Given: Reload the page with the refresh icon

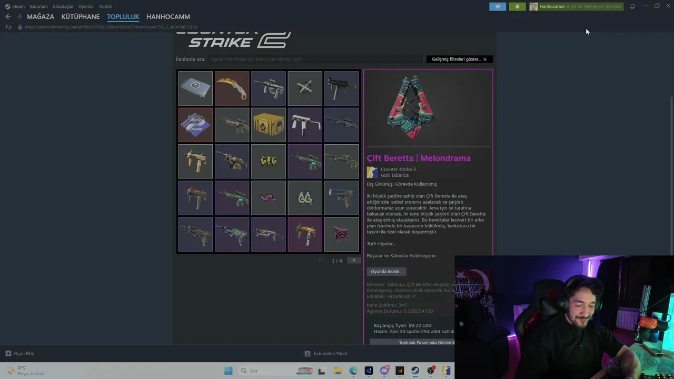Looking at the screenshot, I should tap(8, 27).
